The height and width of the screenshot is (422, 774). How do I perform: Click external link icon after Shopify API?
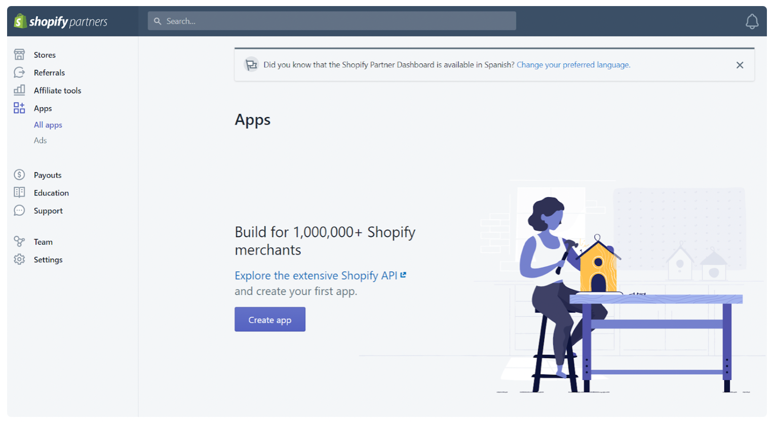pos(403,275)
